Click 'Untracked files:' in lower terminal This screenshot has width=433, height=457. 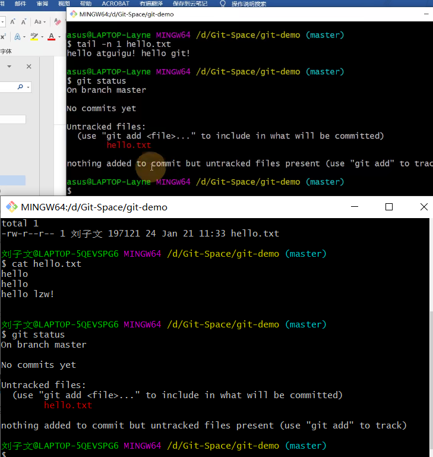click(43, 385)
